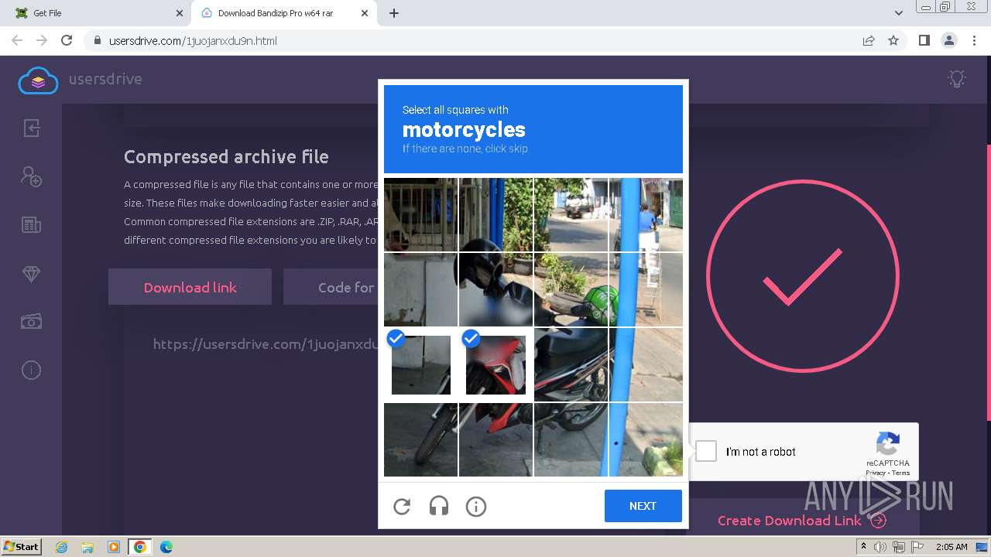Screen dimensions: 991x557
Task: Open Microsoft Edge from taskbar
Action: (166, 547)
